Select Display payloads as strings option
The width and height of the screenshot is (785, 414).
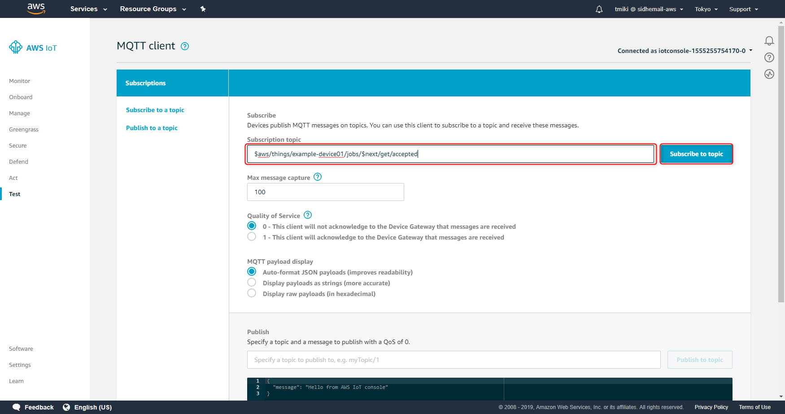coord(252,283)
